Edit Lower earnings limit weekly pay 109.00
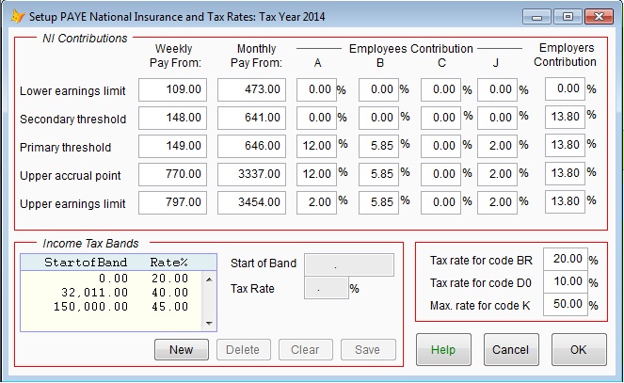Screen dimensions: 624x383 (173, 89)
